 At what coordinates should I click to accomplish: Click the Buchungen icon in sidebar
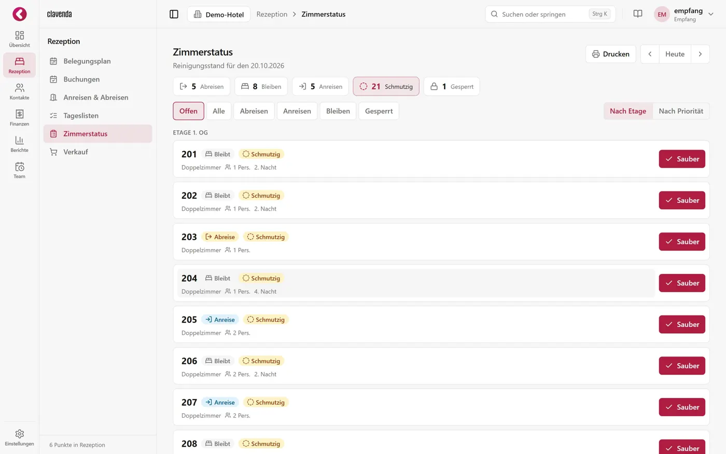pyautogui.click(x=53, y=79)
